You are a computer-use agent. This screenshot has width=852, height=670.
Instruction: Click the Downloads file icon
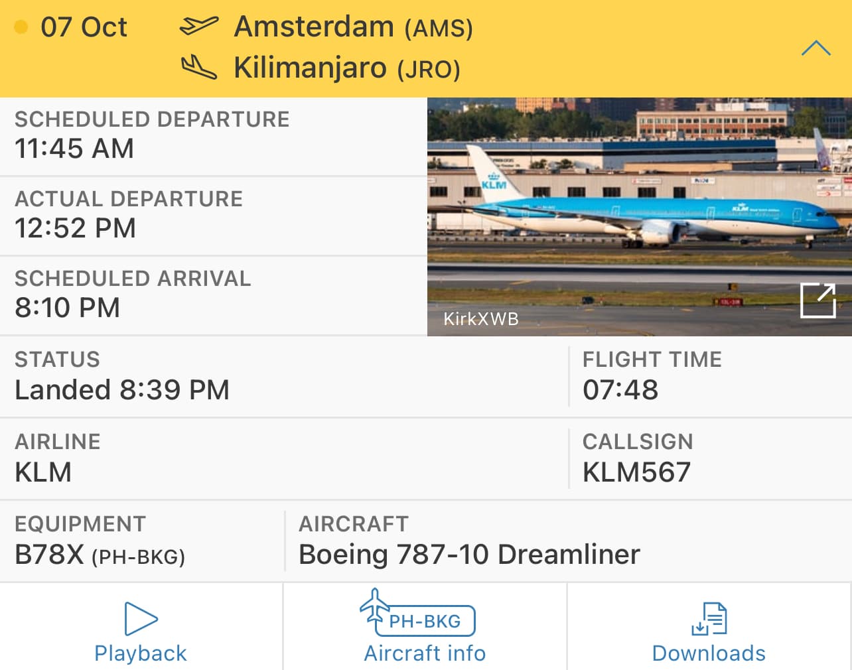709,618
